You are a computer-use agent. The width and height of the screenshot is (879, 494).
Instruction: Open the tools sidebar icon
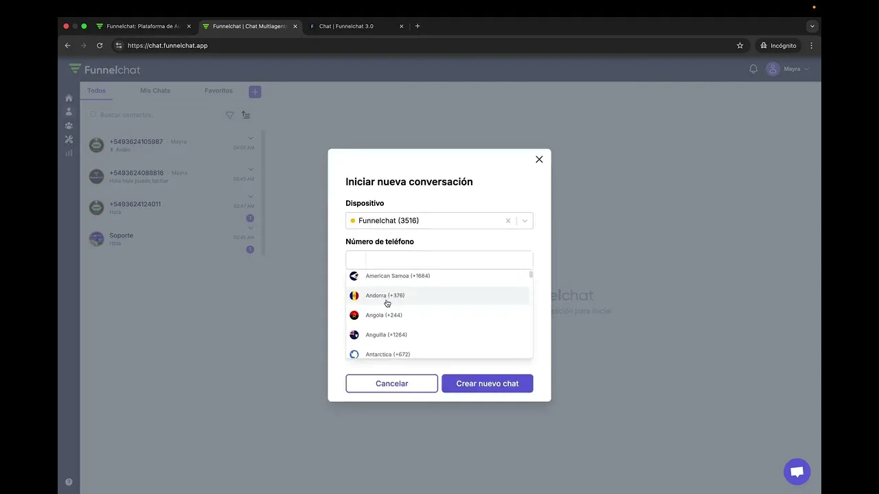(69, 139)
